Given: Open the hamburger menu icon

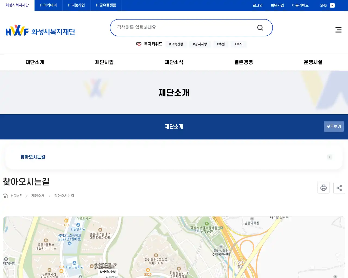Looking at the screenshot, I should click(338, 30).
